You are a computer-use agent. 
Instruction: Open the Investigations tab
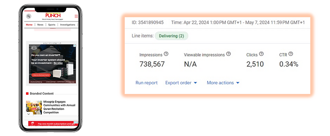coord(67,24)
